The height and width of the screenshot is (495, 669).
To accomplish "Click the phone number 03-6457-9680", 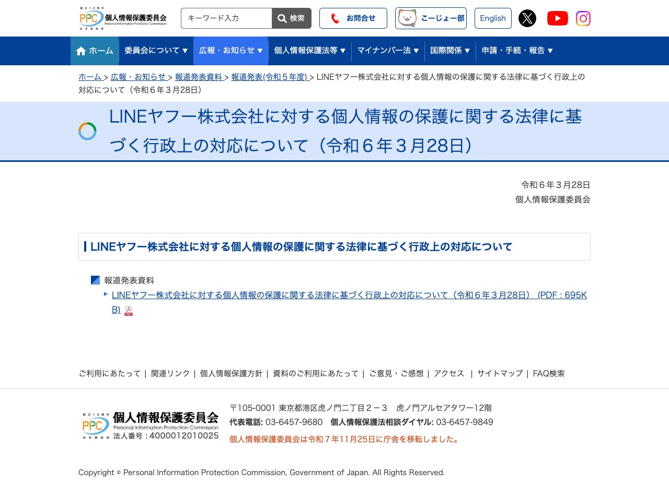I will click(x=294, y=422).
